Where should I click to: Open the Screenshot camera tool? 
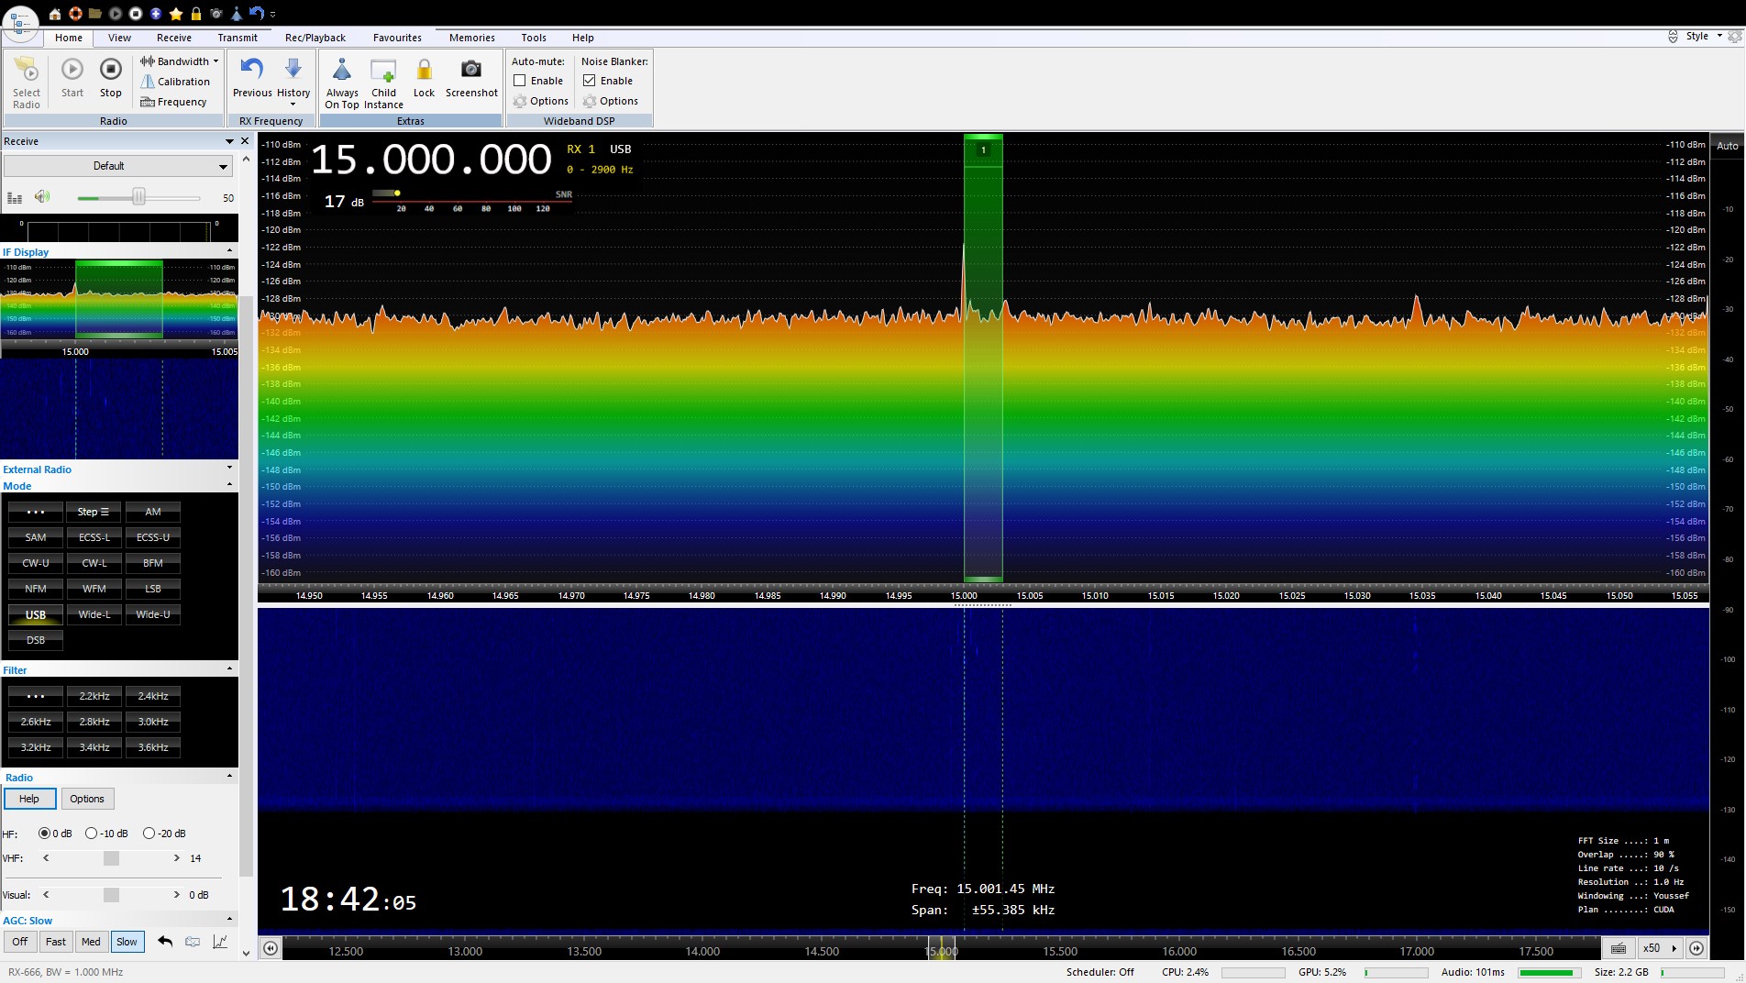point(470,71)
